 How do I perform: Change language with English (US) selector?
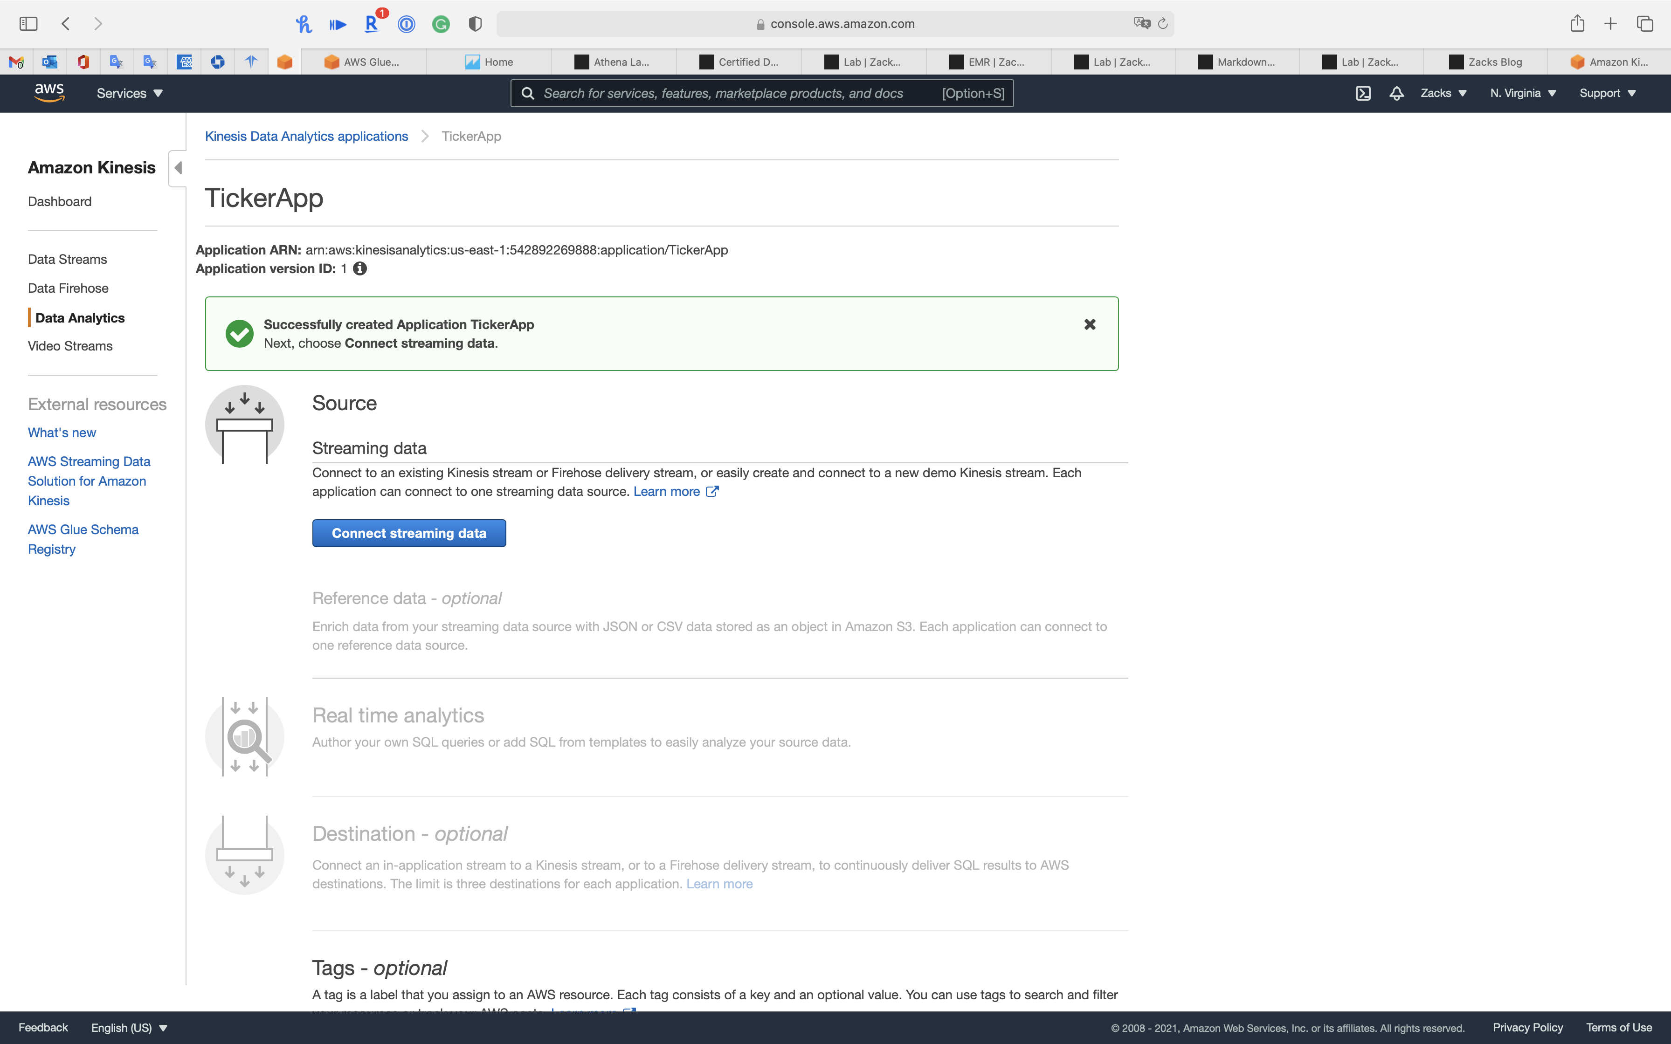[x=129, y=1027]
